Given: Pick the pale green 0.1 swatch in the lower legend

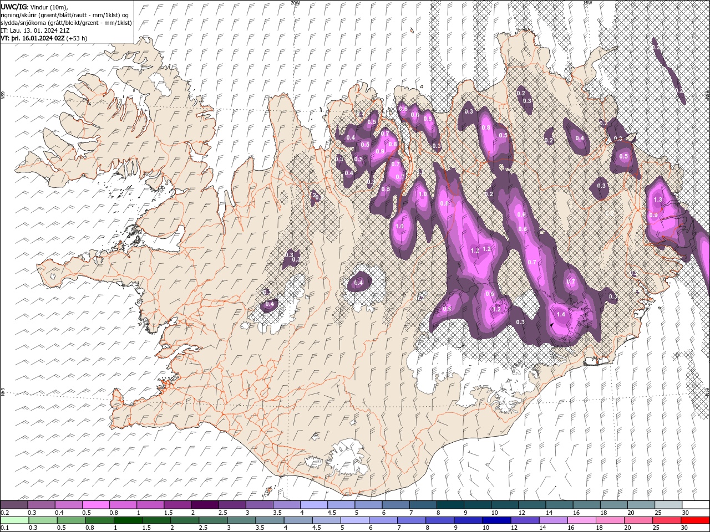Looking at the screenshot, I should point(14,520).
